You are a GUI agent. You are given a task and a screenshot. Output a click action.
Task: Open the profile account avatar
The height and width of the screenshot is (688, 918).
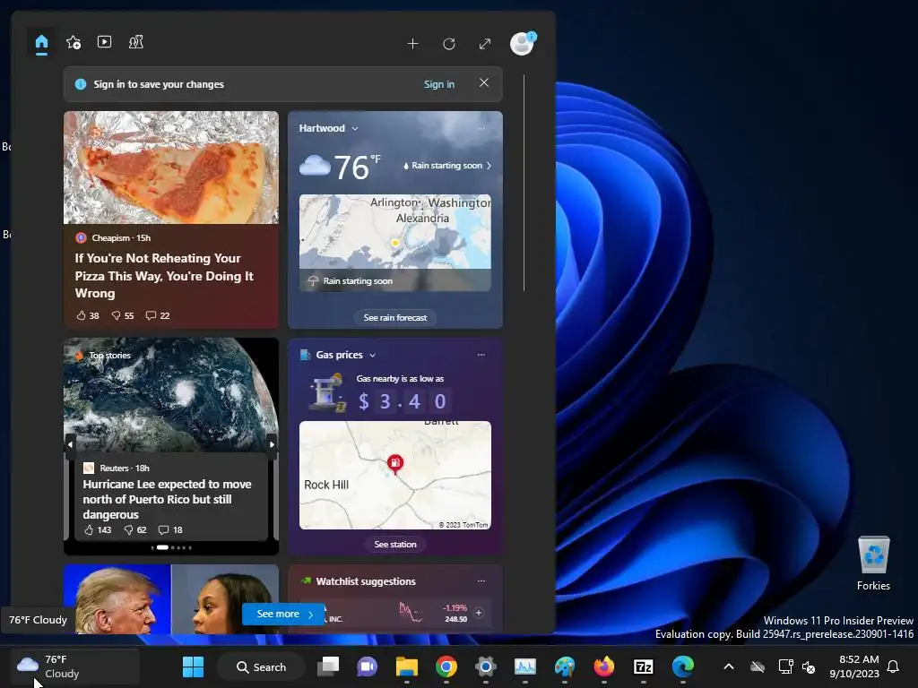pyautogui.click(x=522, y=44)
